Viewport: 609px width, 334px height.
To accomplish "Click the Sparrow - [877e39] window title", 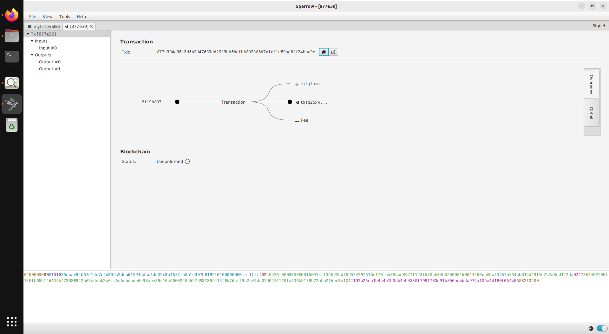I will [316, 6].
